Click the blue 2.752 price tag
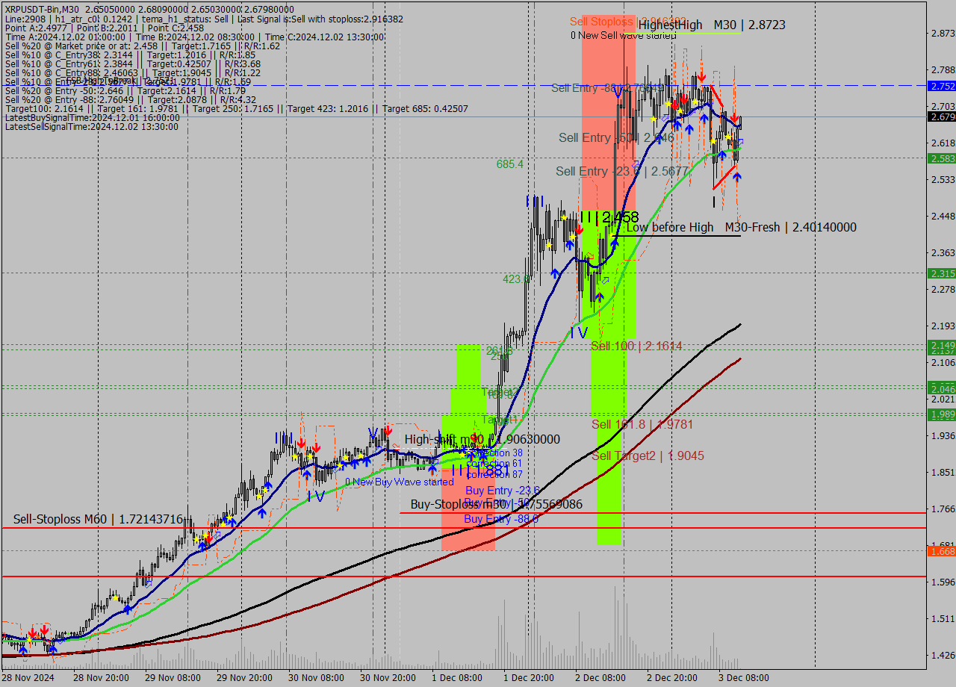Viewport: 956px width, 687px height. coord(941,87)
